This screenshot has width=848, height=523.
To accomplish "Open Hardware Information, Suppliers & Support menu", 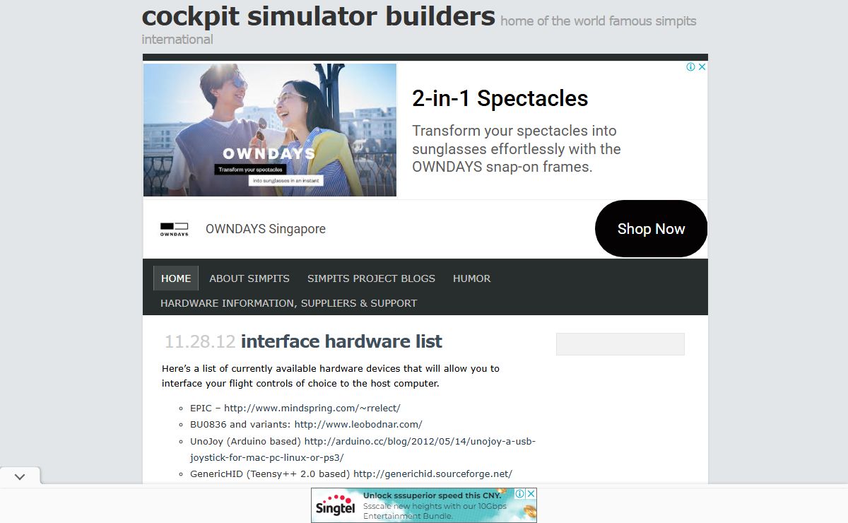I will (x=288, y=303).
